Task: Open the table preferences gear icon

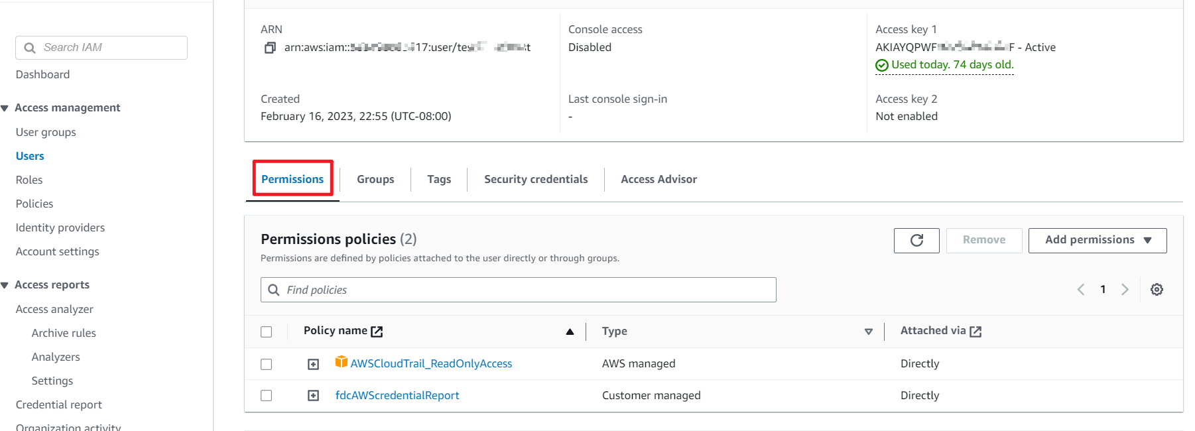Action: (1157, 290)
